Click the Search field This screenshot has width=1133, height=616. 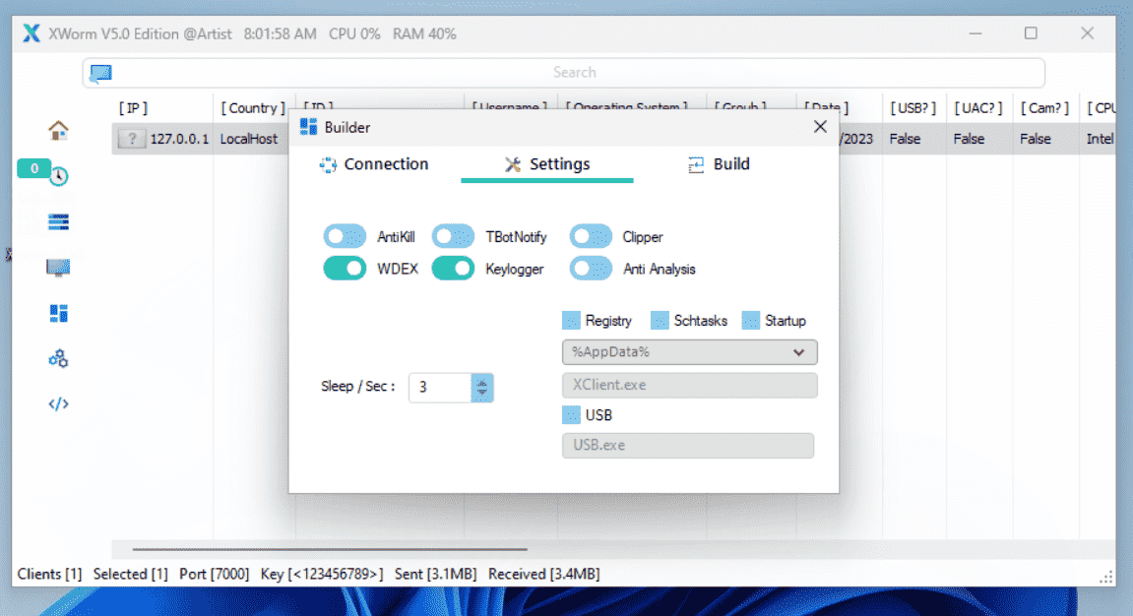(x=564, y=73)
